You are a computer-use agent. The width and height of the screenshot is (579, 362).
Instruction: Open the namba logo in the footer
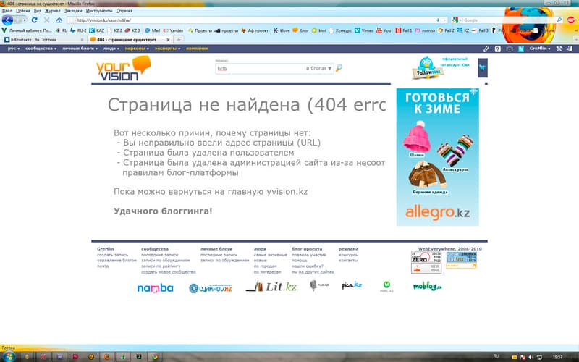[155, 288]
